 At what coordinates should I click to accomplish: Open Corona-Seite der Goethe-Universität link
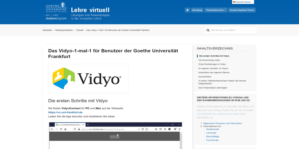[217, 114]
